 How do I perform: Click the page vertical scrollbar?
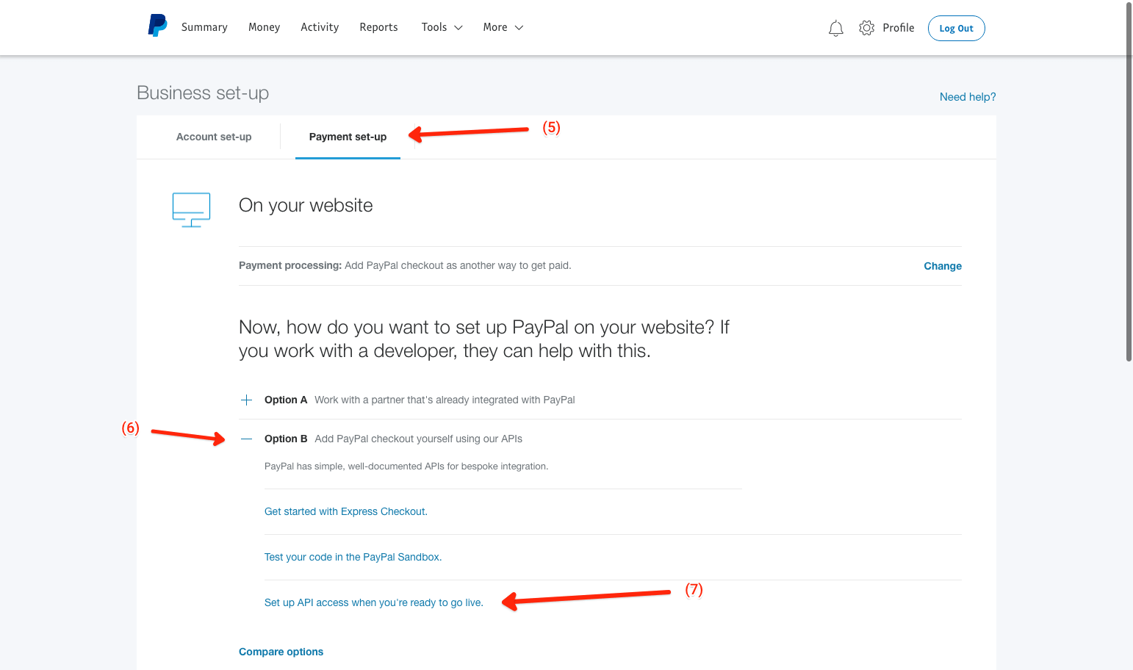tap(1129, 182)
